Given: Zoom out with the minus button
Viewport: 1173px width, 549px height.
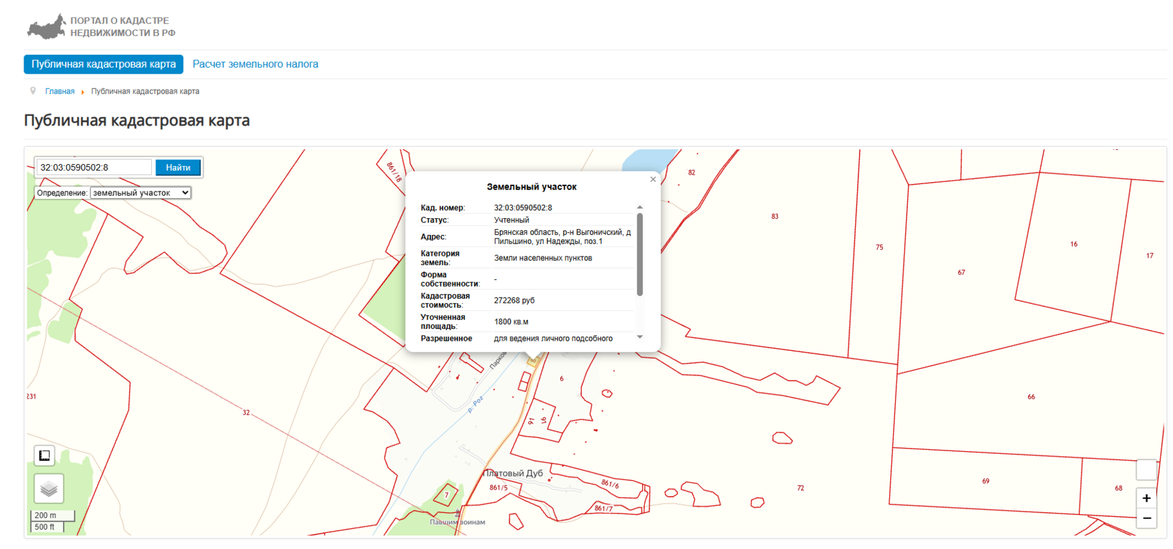Looking at the screenshot, I should point(1146,518).
